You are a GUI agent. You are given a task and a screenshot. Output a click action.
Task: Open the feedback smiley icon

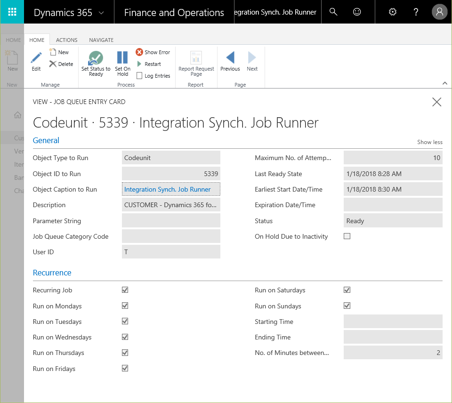point(357,12)
